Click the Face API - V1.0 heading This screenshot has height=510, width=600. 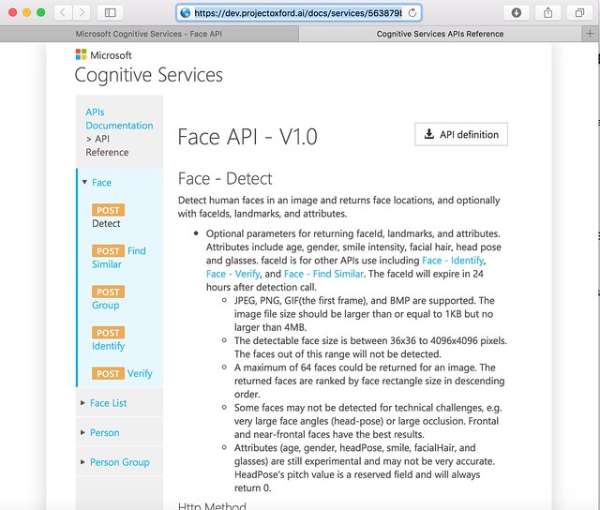coord(247,137)
